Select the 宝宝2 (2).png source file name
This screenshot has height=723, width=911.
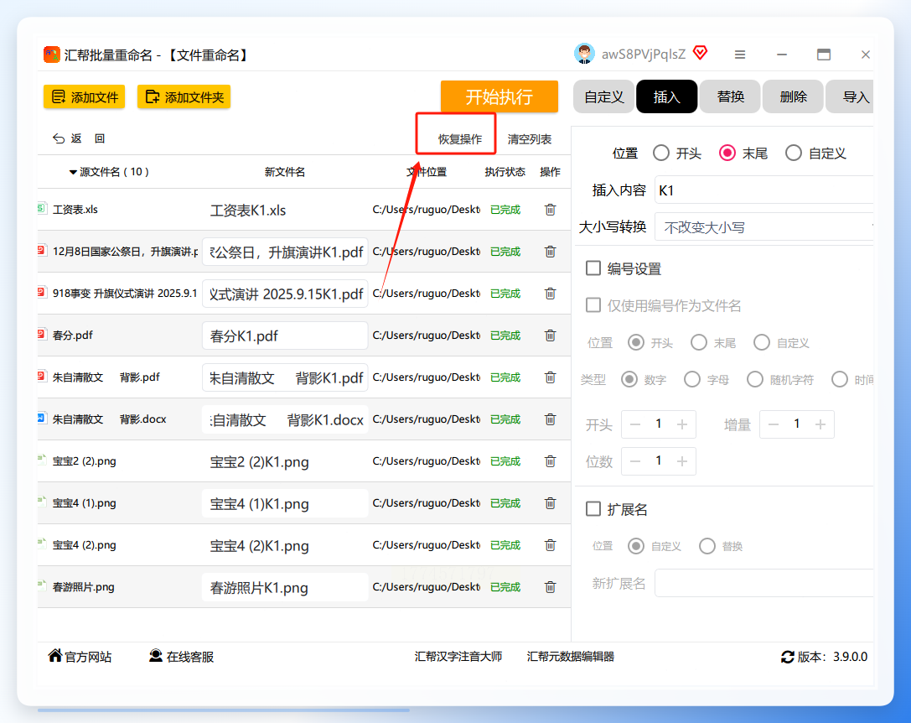point(85,461)
